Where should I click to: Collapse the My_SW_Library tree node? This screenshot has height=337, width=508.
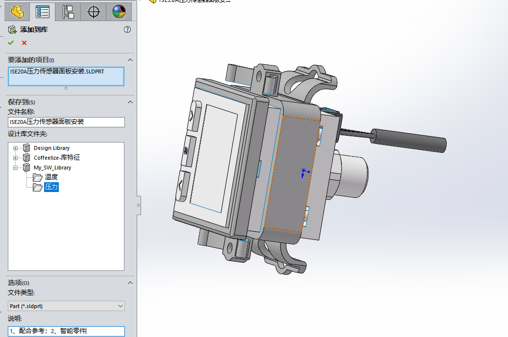click(15, 168)
